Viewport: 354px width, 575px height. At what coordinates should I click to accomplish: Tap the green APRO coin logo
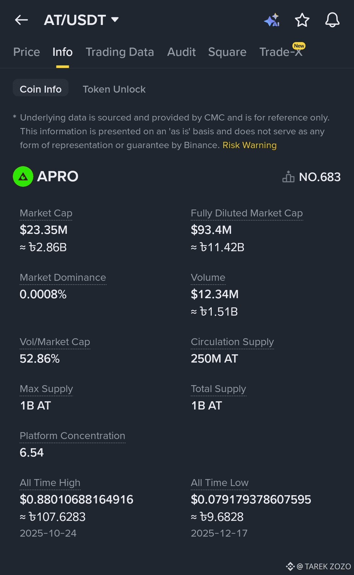click(x=23, y=177)
